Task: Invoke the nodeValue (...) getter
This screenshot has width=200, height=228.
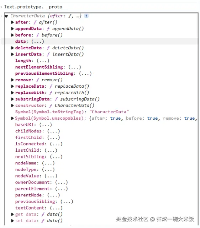Action: (x=51, y=176)
